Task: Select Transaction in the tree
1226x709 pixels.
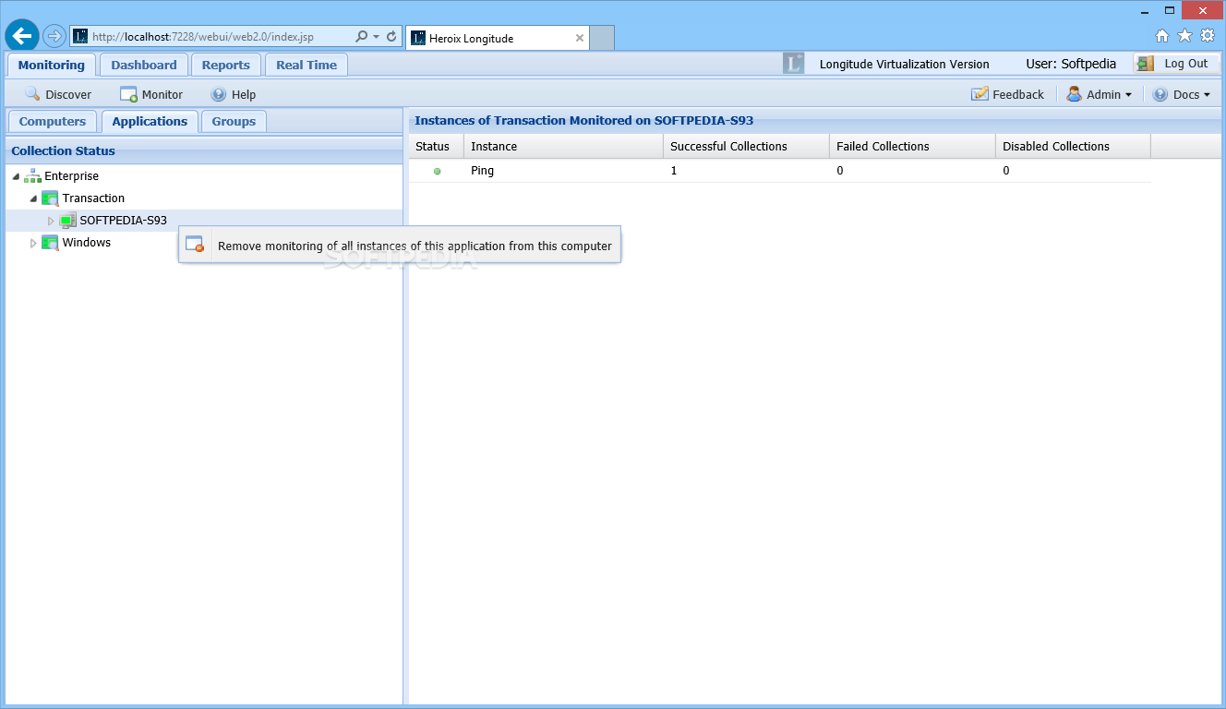Action: [93, 198]
